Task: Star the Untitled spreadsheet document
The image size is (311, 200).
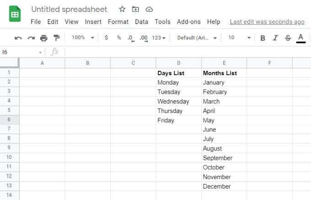Action: tap(122, 9)
